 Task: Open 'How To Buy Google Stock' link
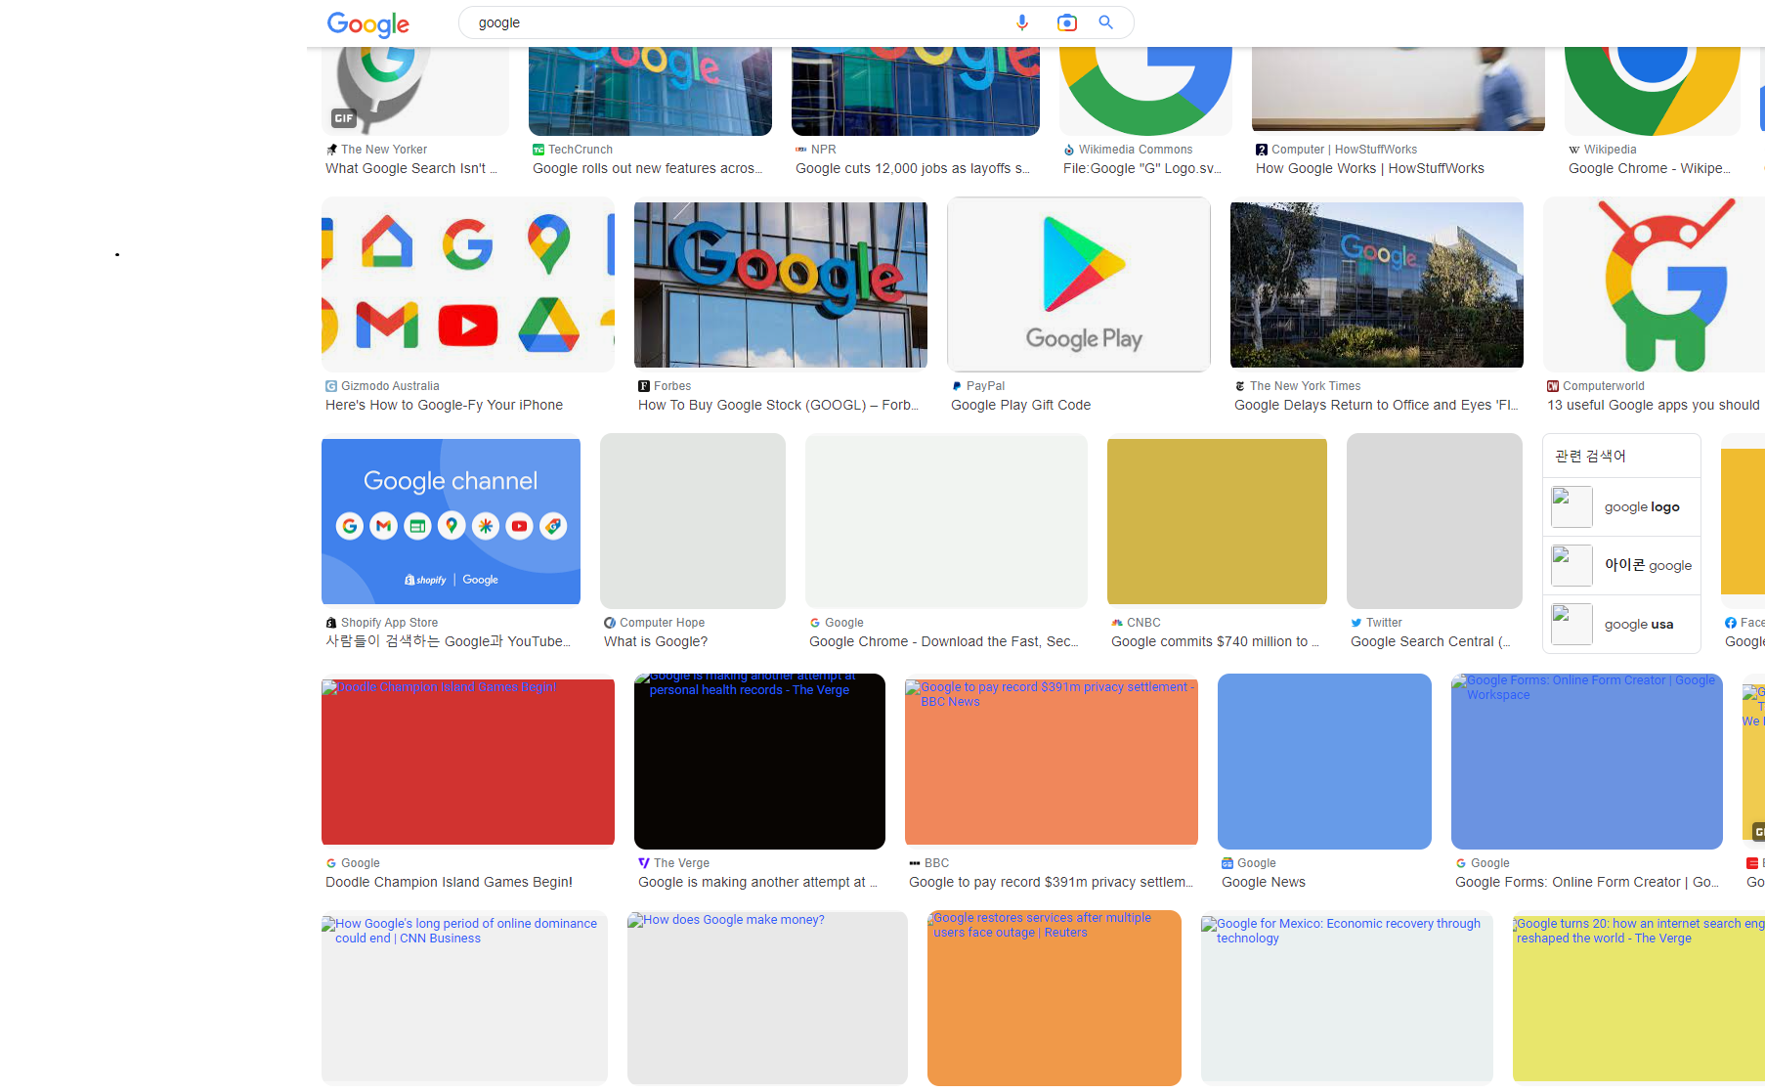779,405
